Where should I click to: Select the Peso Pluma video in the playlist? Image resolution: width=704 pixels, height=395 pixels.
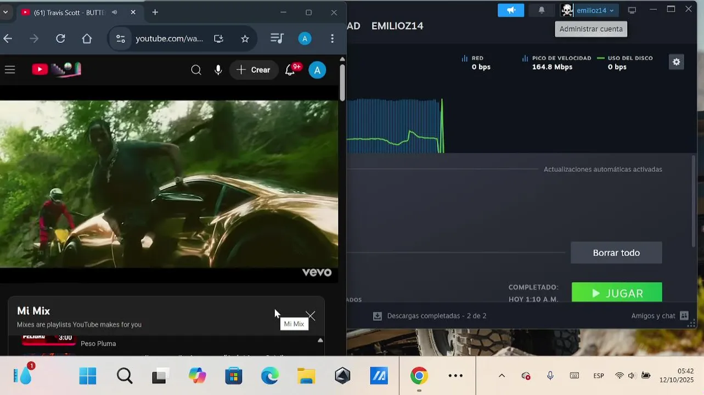tap(98, 343)
